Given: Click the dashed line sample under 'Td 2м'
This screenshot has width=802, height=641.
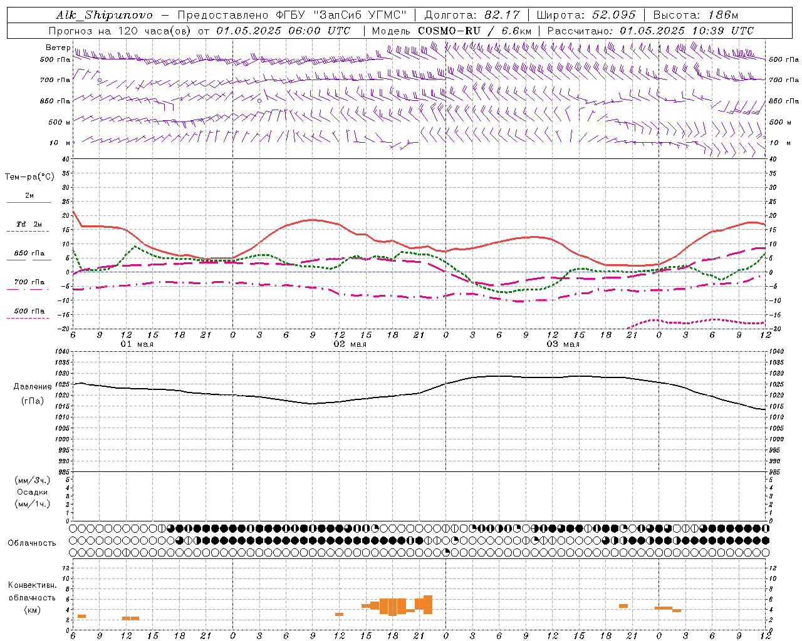Looking at the screenshot, I should pos(28,232).
